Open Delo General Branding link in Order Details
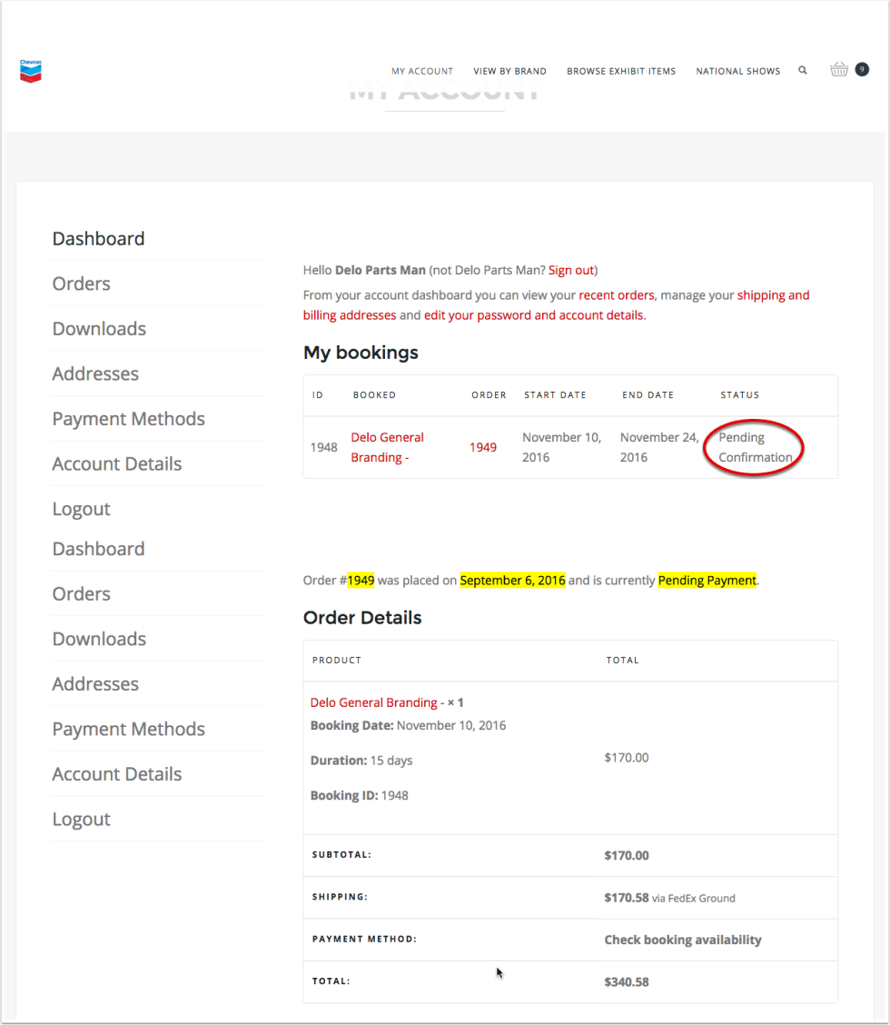The image size is (890, 1025). [377, 702]
